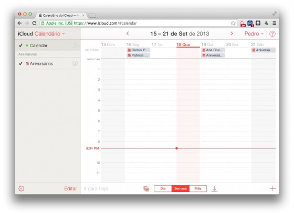Image resolution: width=294 pixels, height=215 pixels.
Task: Click the plus icon to add event
Action: pos(272,188)
